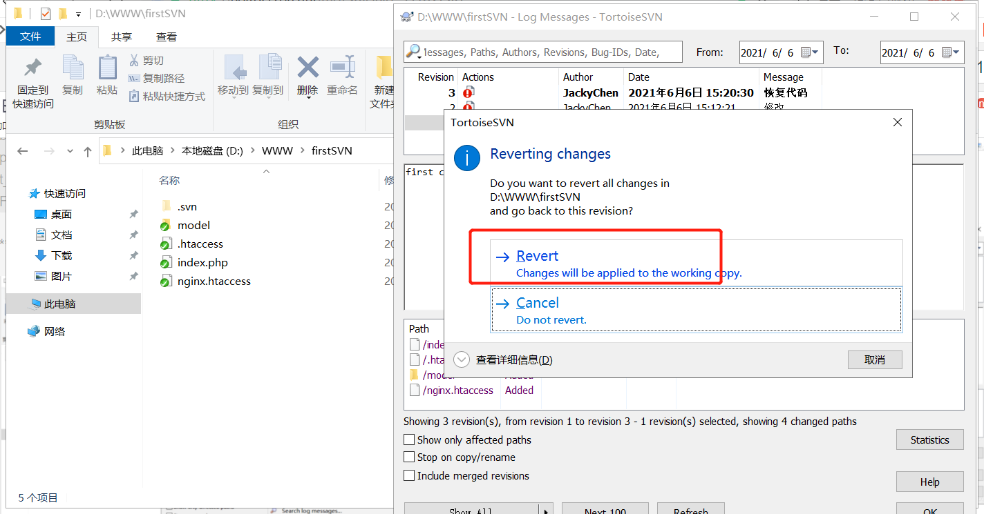The width and height of the screenshot is (984, 514).
Task: Select 图片 in navigation pane
Action: [x=61, y=277]
